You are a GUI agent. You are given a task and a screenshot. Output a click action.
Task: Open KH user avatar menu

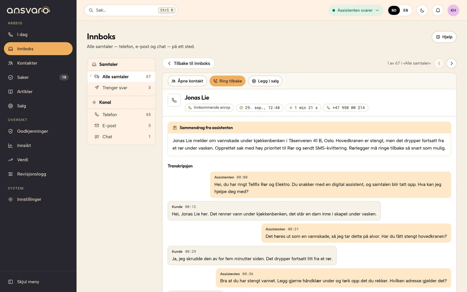[x=453, y=10]
